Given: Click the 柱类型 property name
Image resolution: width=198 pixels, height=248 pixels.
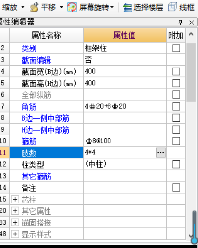Looking at the screenshot, I should [x=33, y=165].
